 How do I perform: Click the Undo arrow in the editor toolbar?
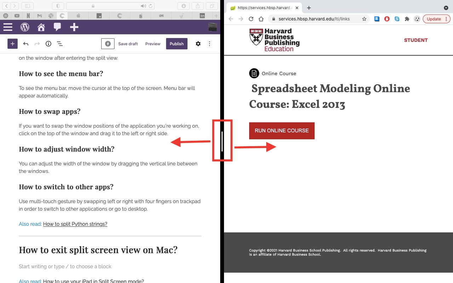click(x=25, y=44)
